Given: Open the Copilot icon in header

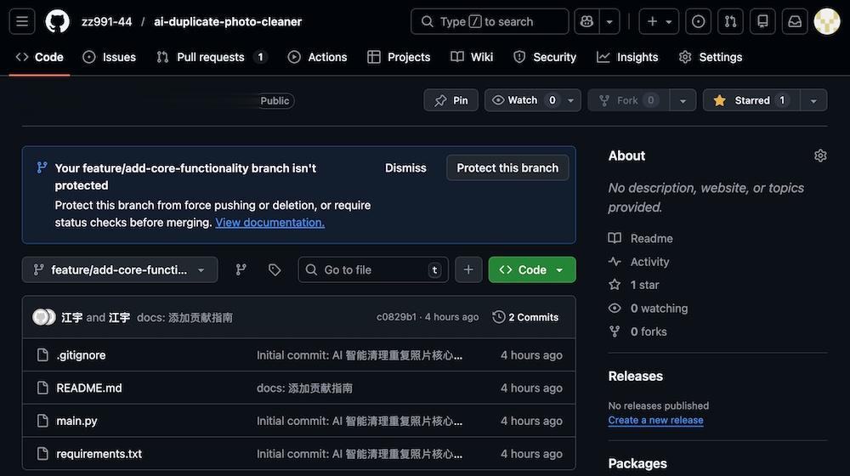Looking at the screenshot, I should tap(586, 21).
